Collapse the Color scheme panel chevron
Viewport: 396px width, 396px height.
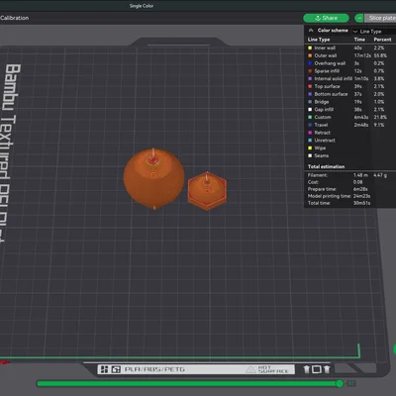click(311, 31)
